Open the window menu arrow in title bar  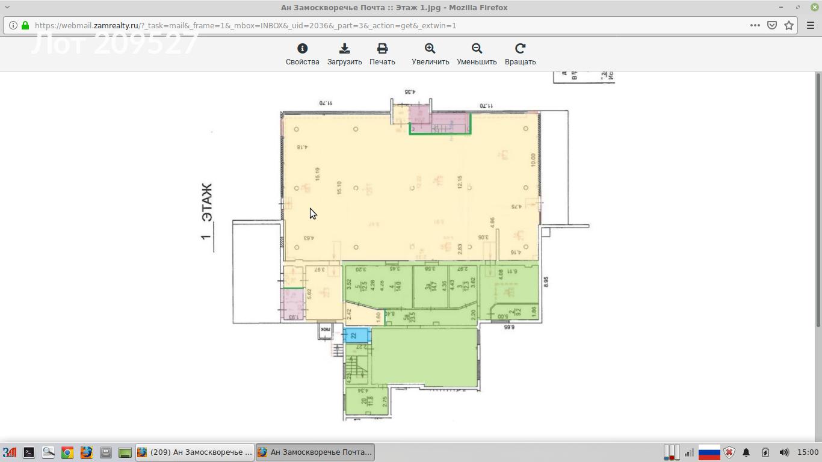7,7
